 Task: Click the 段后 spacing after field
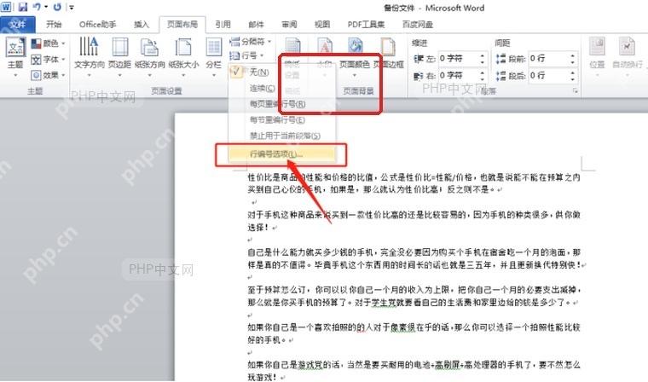pyautogui.click(x=548, y=75)
